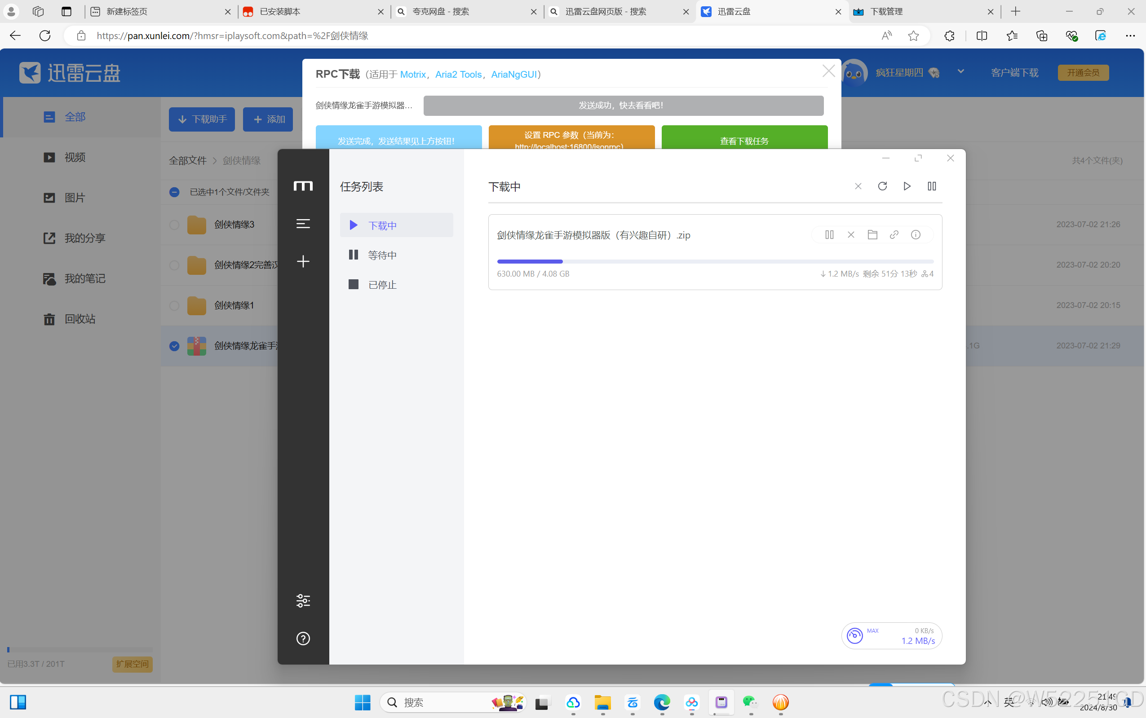Select the 剑侠情缘3 folder checkbox
This screenshot has height=718, width=1146.
pos(174,225)
